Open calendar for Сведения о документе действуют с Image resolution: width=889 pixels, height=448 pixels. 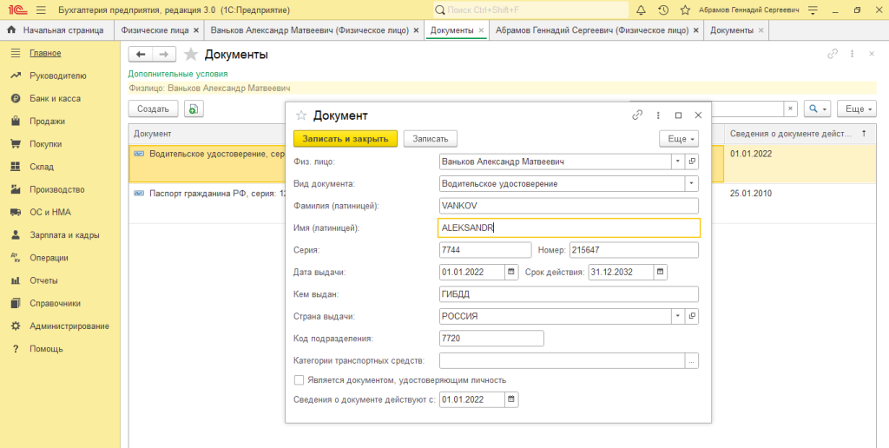coord(511,399)
